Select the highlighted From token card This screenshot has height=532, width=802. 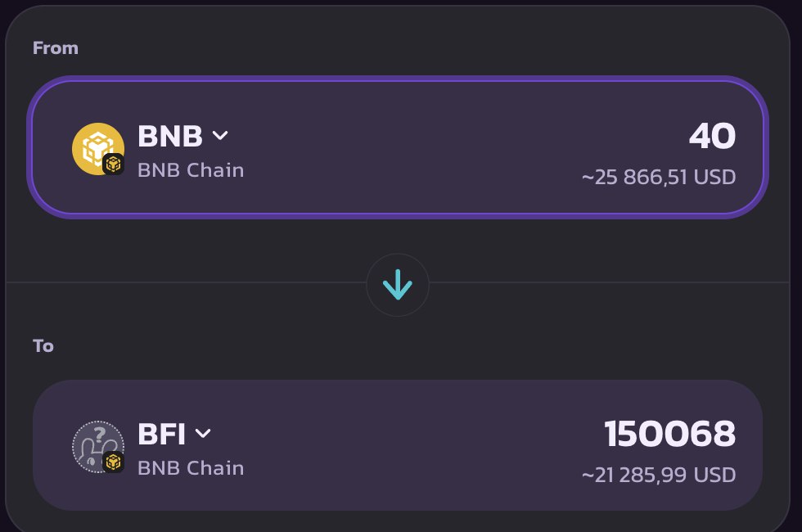point(398,147)
